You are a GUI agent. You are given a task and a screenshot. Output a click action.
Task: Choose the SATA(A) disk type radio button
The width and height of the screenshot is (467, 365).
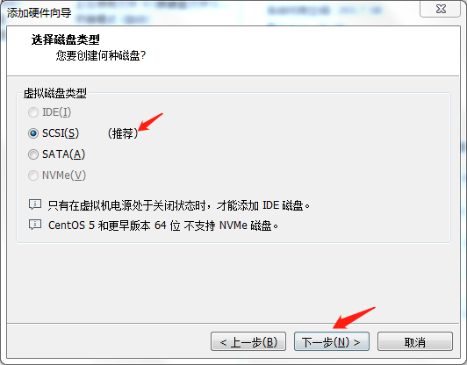pyautogui.click(x=33, y=154)
